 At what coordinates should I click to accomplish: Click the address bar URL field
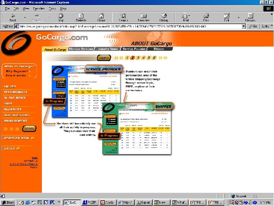click(x=128, y=26)
